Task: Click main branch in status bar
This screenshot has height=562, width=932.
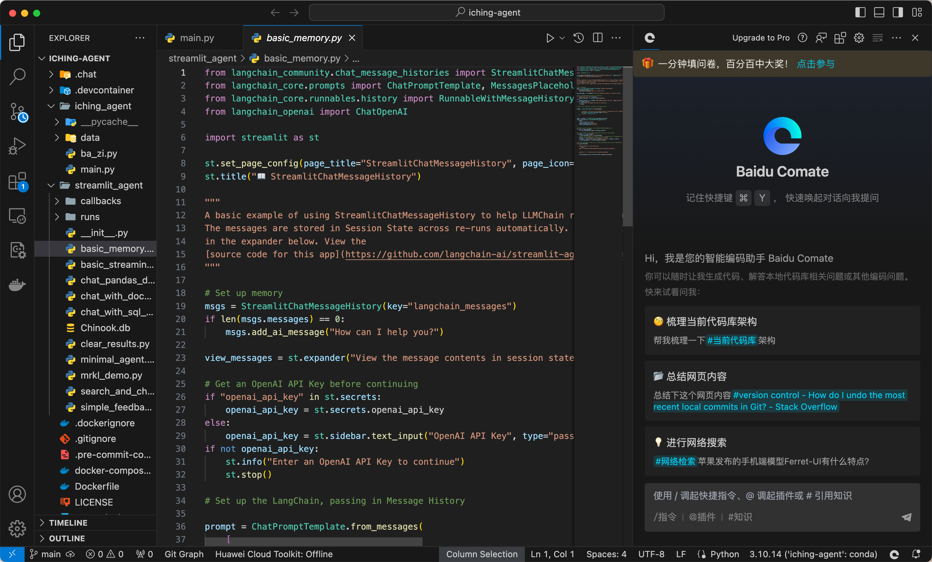Action: click(x=45, y=554)
